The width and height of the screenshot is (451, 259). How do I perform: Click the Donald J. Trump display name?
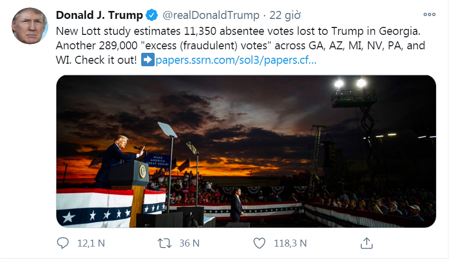99,15
